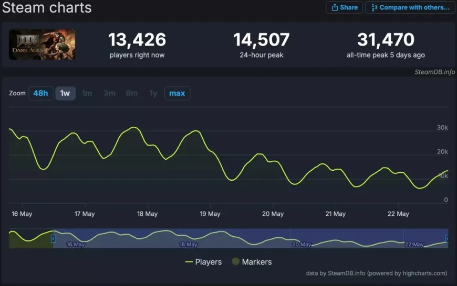Switch zoom to 3m
The image size is (457, 286).
(109, 93)
